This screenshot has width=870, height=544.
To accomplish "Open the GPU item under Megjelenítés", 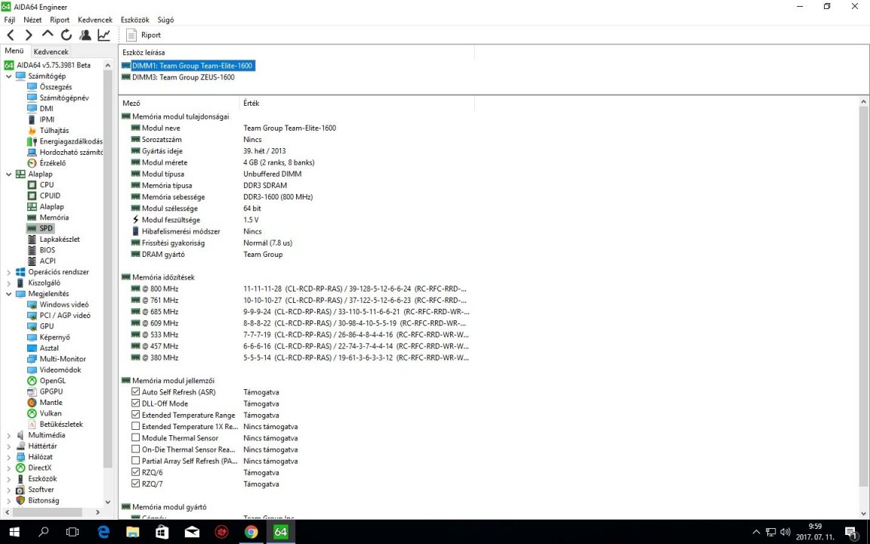I will coord(47,326).
